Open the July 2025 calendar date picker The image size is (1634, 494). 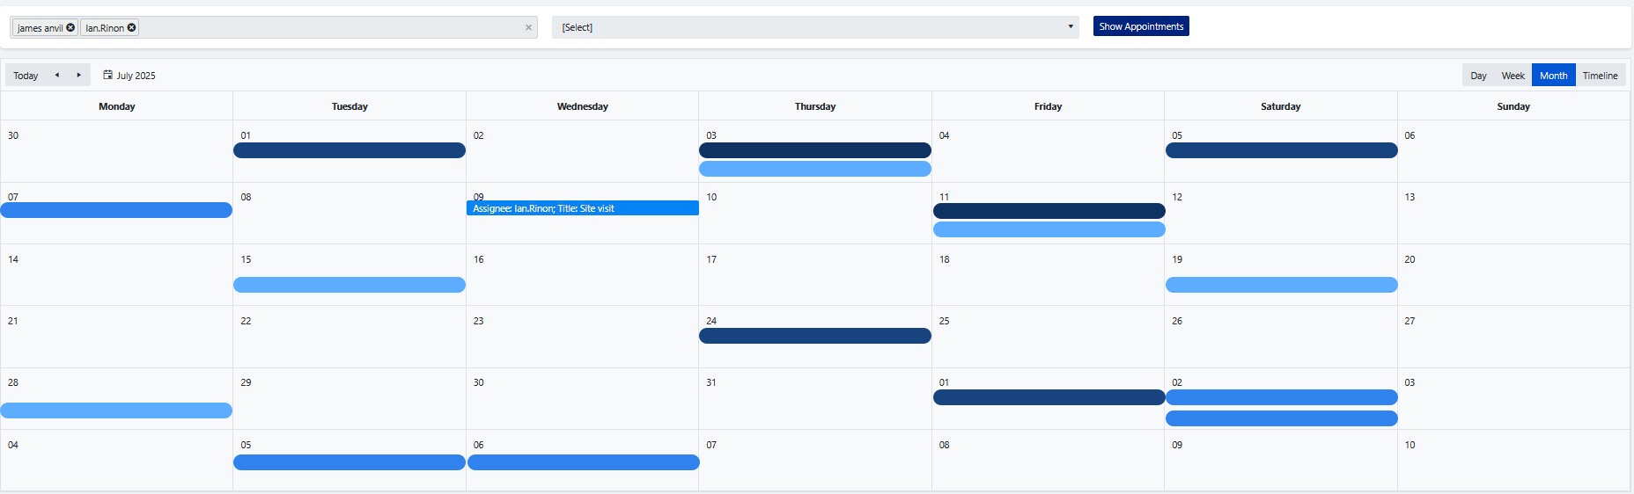[x=129, y=76]
